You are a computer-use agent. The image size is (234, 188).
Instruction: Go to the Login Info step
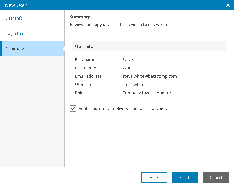point(15,33)
